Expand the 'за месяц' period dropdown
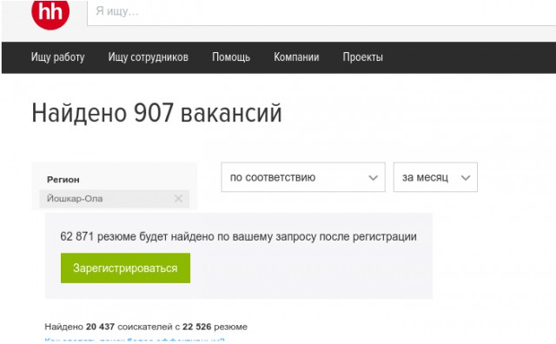The image size is (556, 344). (x=435, y=177)
